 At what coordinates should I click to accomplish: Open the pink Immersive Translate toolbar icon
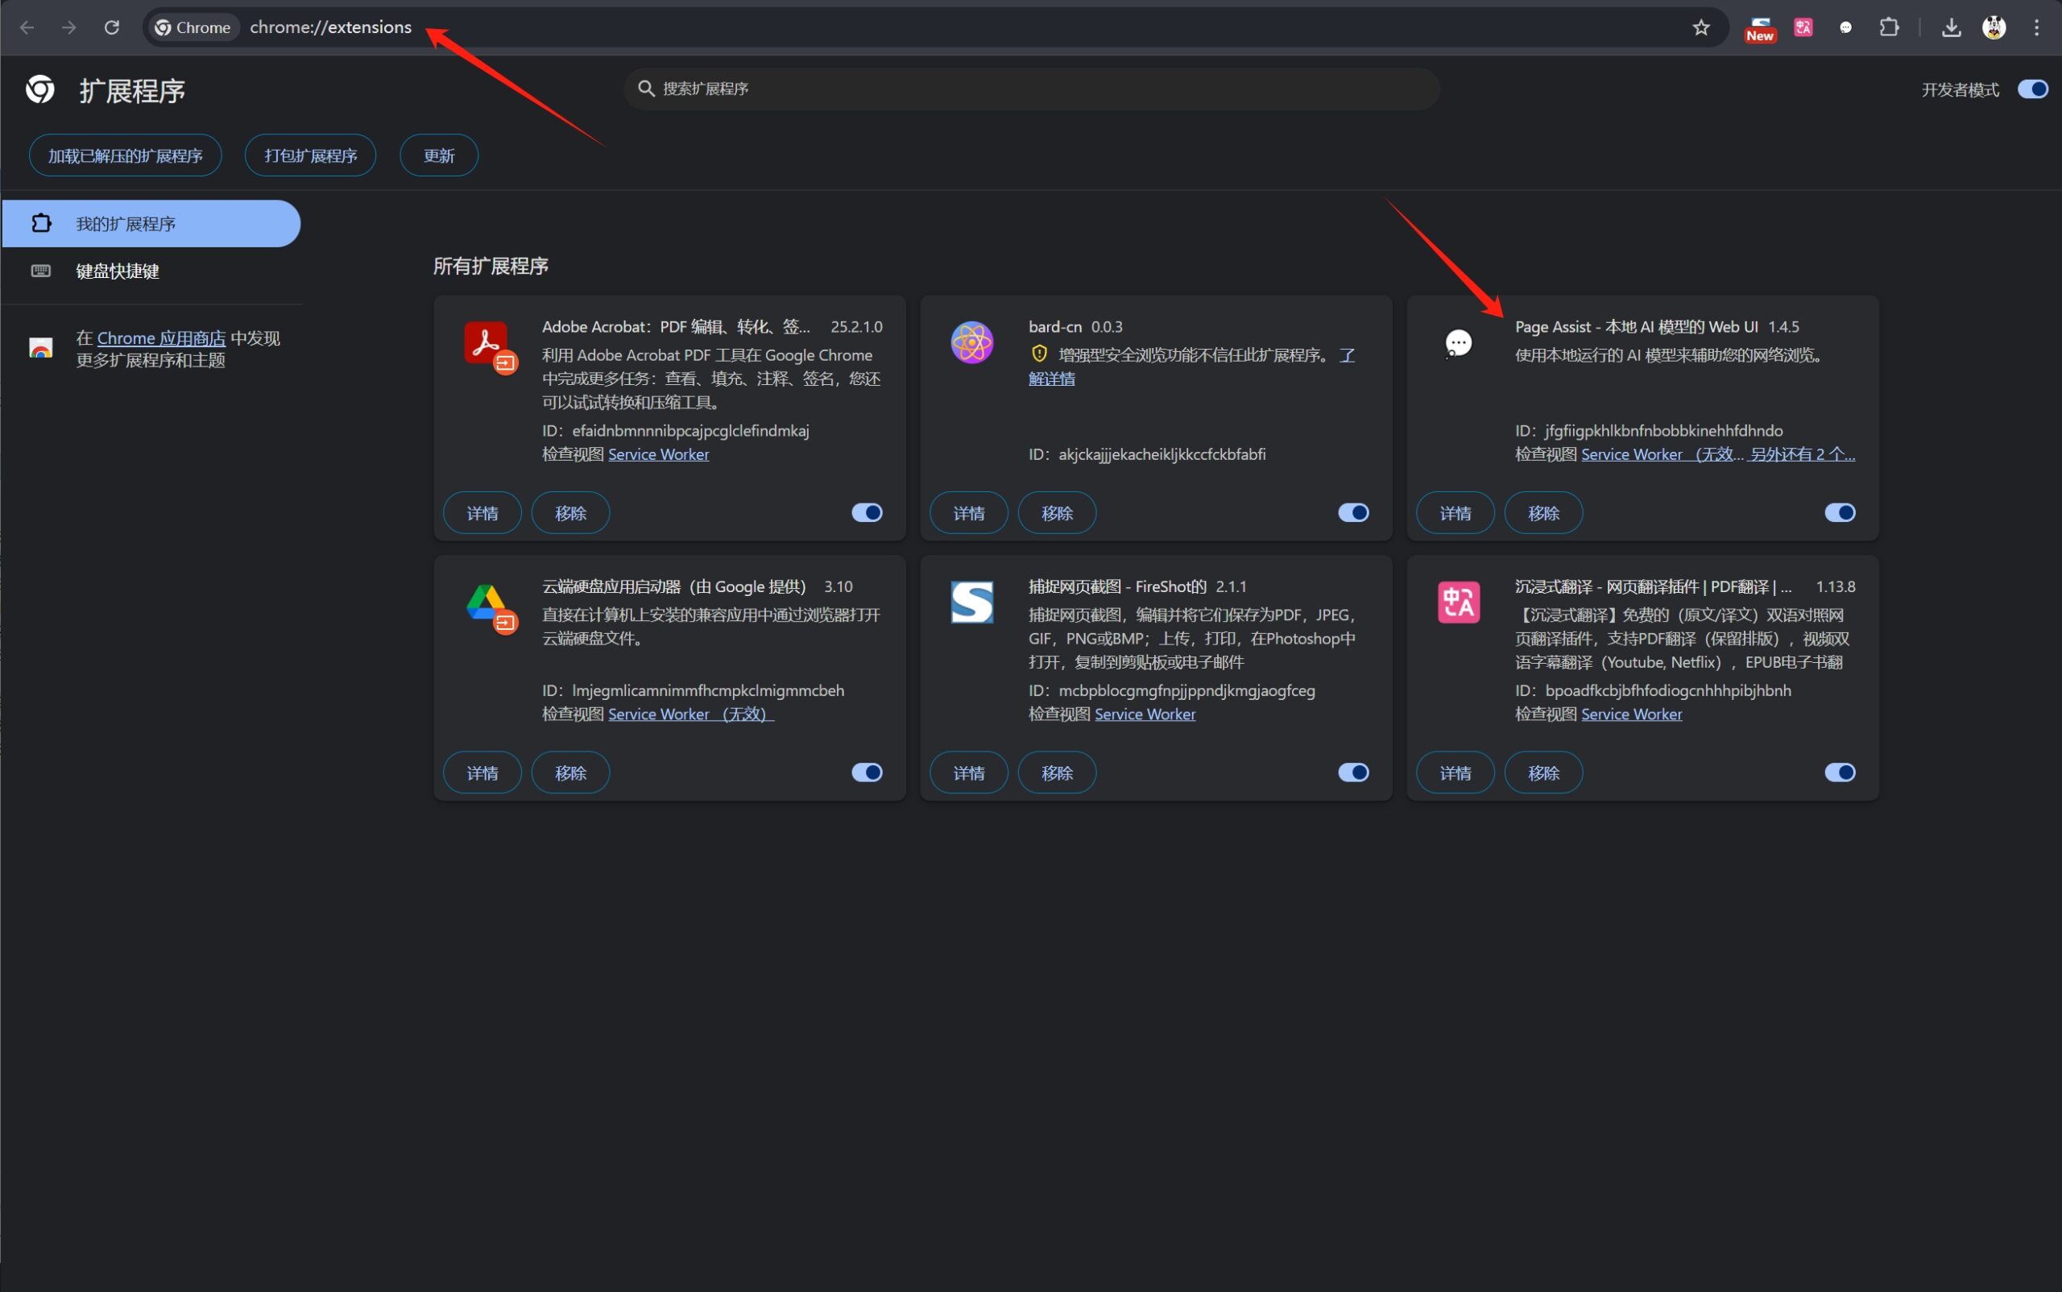[x=1803, y=27]
